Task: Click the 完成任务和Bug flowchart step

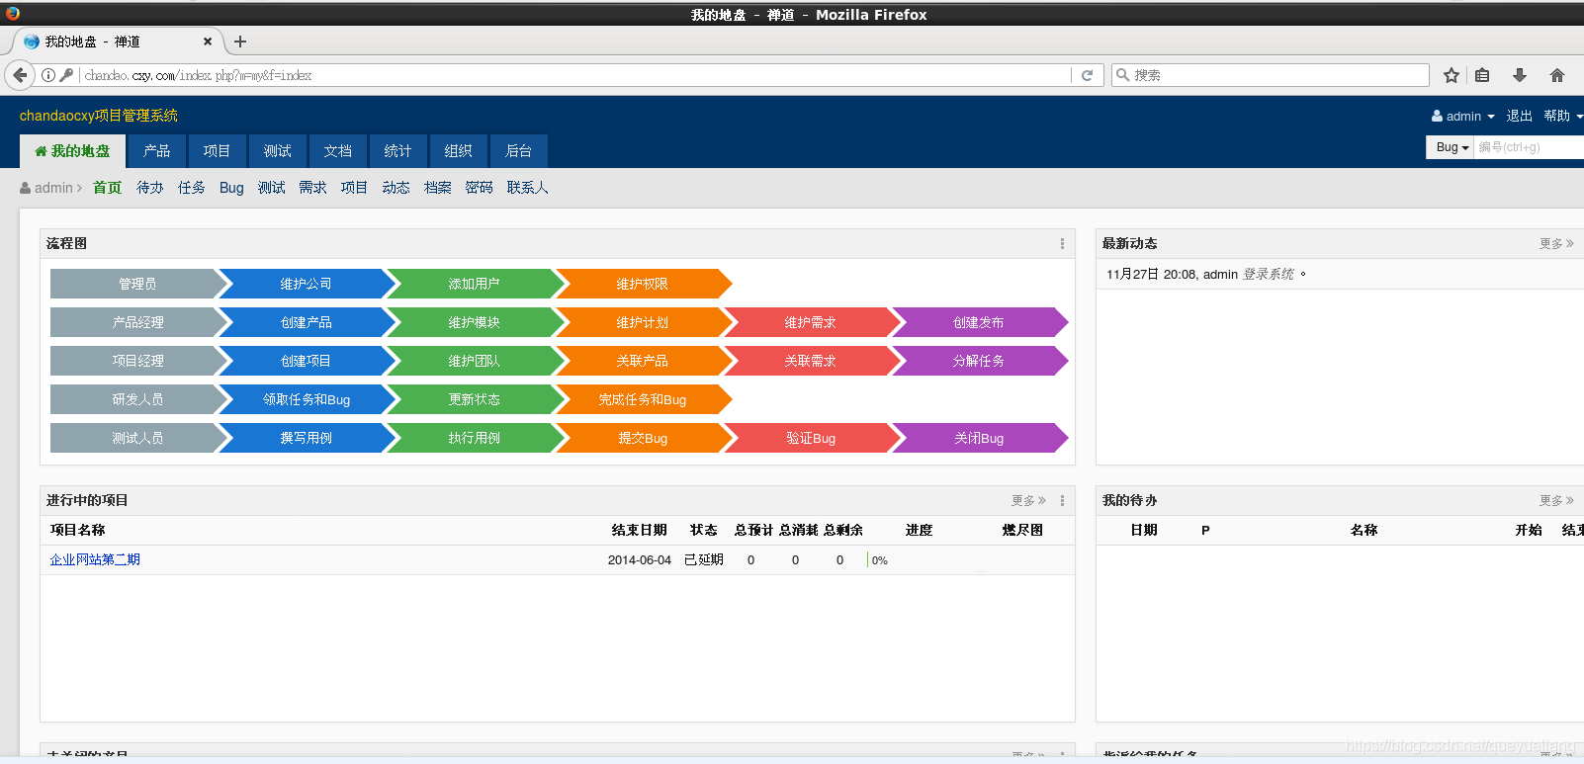Action: 643,399
